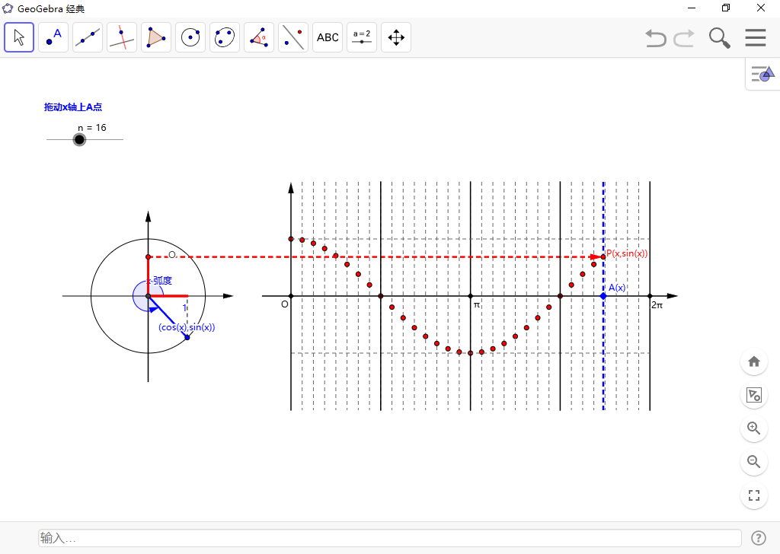780x554 pixels.
Task: Select the Point tool
Action: pos(53,37)
